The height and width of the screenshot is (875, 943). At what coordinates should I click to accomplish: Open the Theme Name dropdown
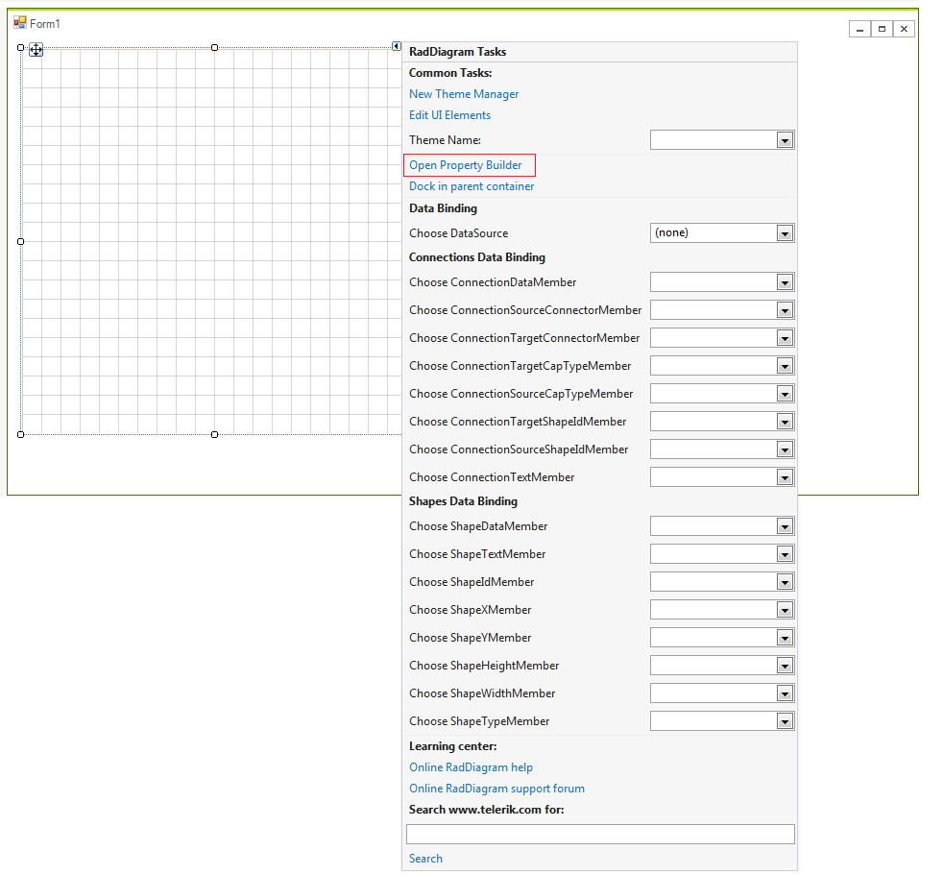click(786, 139)
